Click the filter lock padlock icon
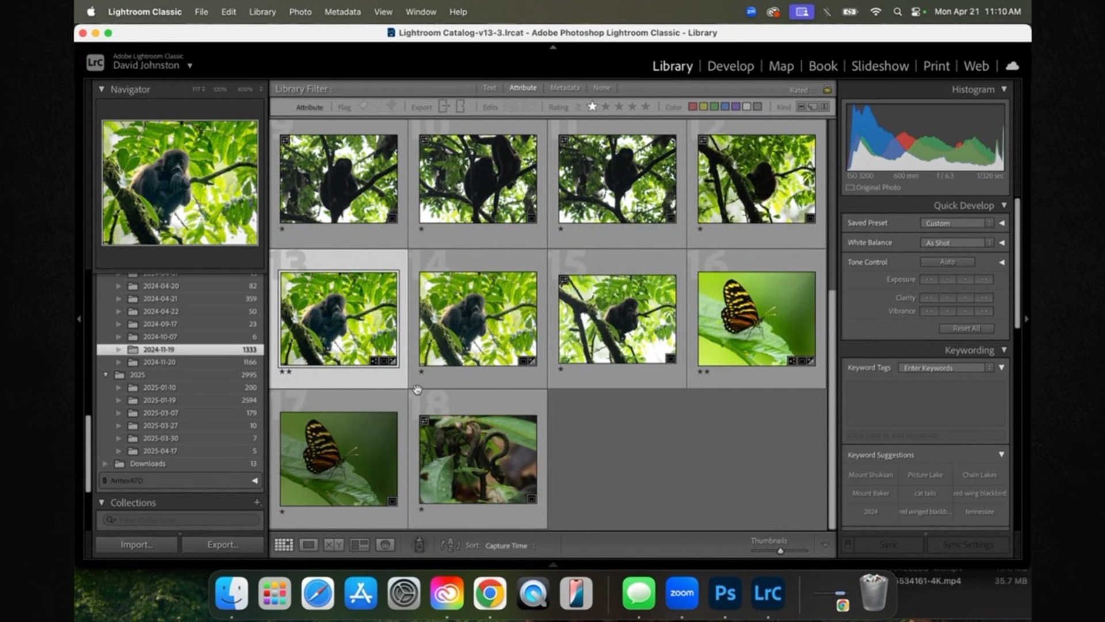The height and width of the screenshot is (622, 1105). tap(827, 89)
